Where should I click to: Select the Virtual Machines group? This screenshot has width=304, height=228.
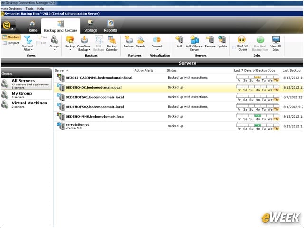coord(27,104)
